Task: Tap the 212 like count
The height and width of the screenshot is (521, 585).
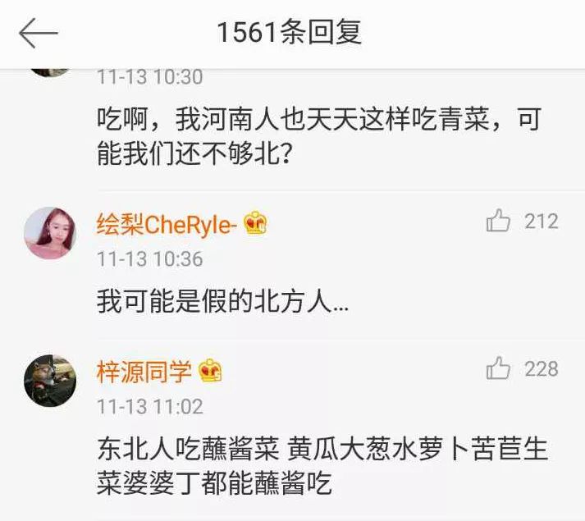Action: click(x=542, y=222)
